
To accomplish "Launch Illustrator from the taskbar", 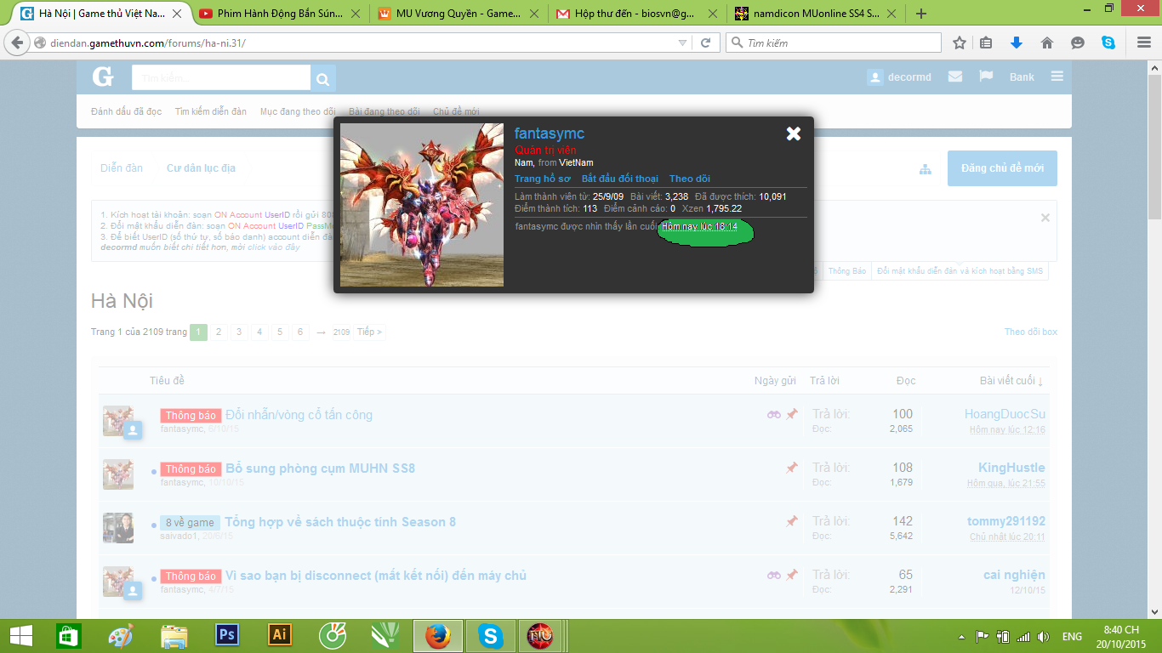I will (x=279, y=635).
